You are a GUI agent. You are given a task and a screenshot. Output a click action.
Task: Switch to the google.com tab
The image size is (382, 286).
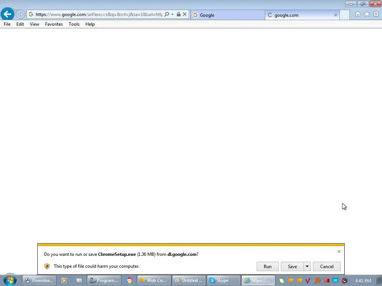(302, 15)
